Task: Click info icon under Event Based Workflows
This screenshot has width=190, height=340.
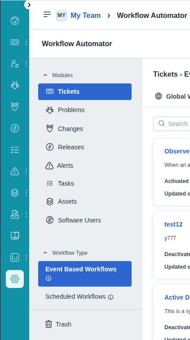Action: coord(49,279)
